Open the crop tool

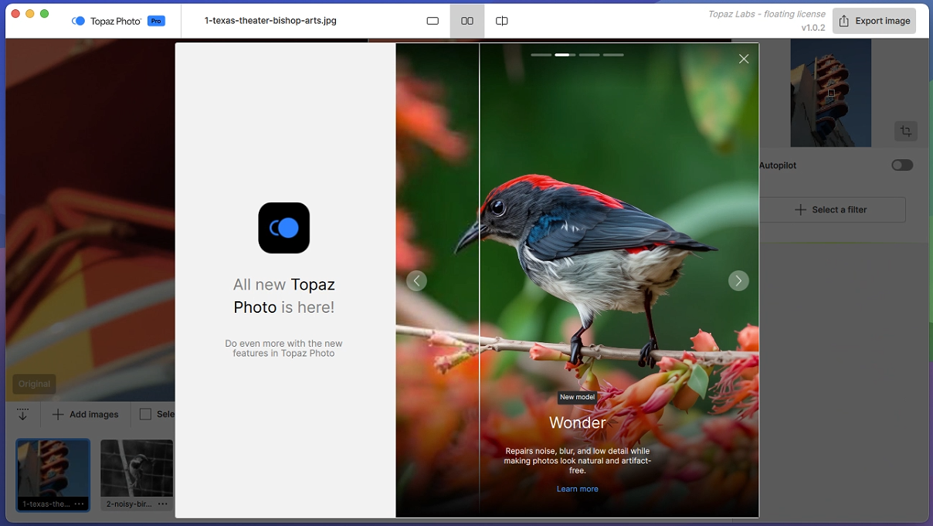coord(905,131)
